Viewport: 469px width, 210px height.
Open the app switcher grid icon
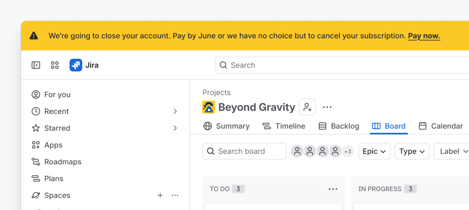(x=55, y=65)
